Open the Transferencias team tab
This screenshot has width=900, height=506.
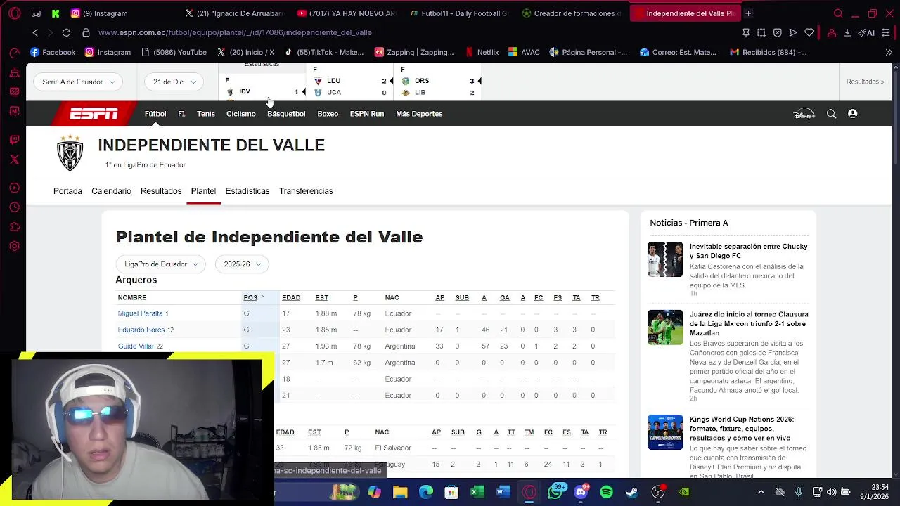306,191
